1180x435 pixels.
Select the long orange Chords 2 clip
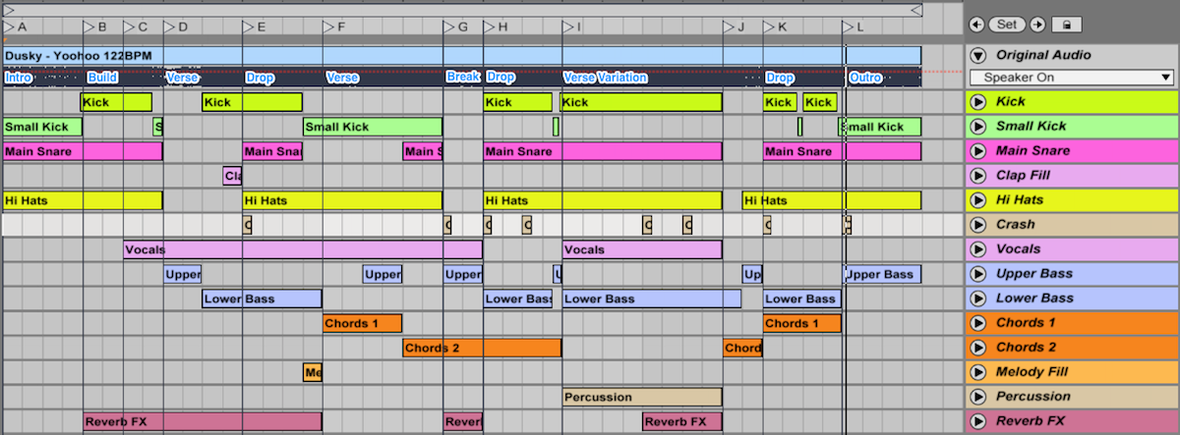pos(482,348)
